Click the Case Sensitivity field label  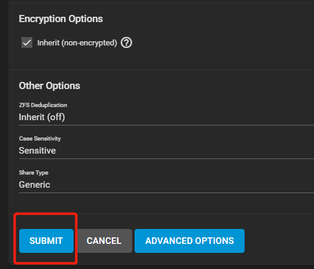coord(40,139)
